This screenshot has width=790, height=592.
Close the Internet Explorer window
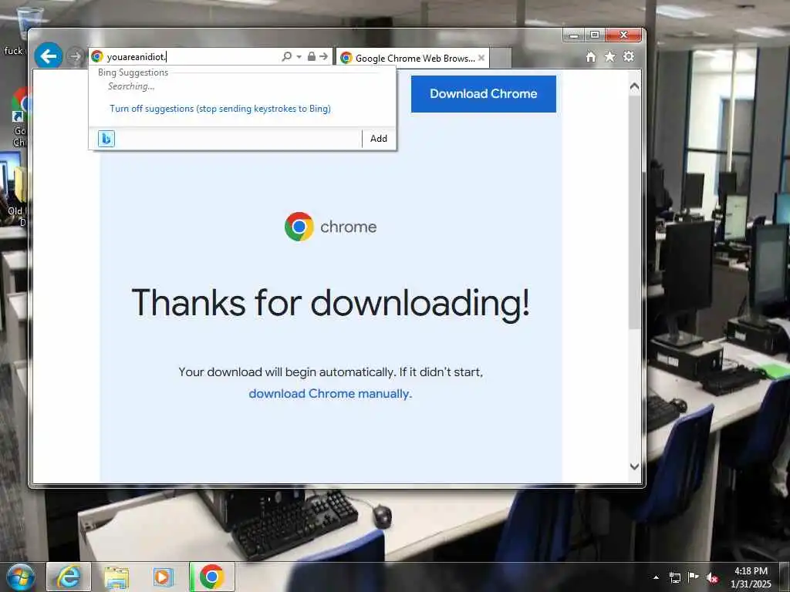click(623, 35)
